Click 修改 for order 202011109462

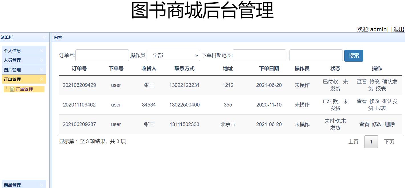pyautogui.click(x=374, y=101)
